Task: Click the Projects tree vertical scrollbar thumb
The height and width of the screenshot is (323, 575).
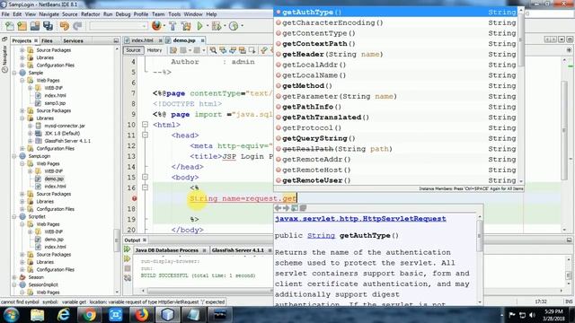Action: coord(117,241)
